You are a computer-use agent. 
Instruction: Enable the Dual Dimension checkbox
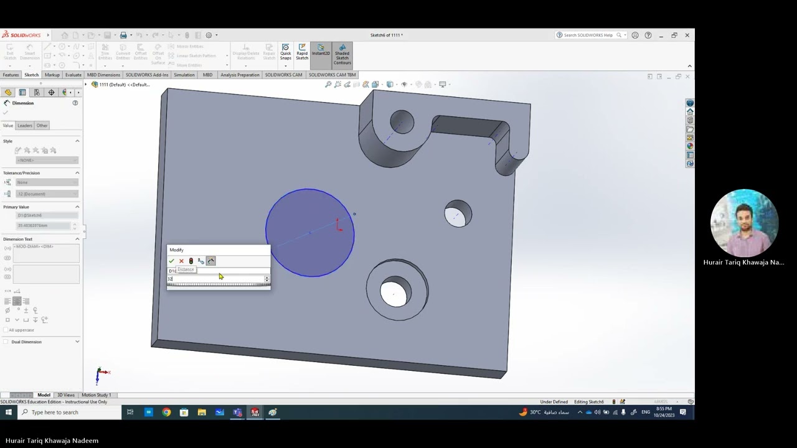point(6,342)
